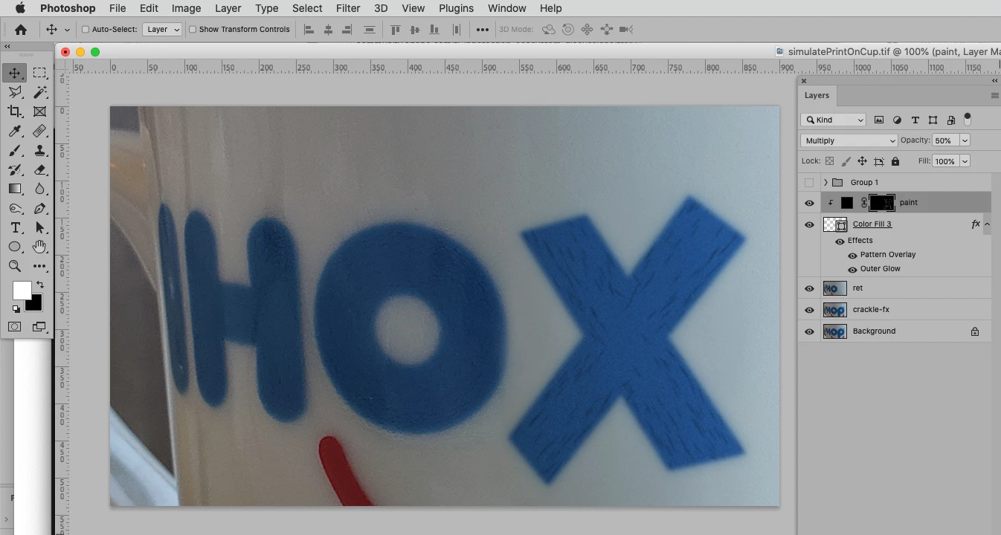1001x535 pixels.
Task: Toggle Quick Mask mode
Action: pos(14,327)
